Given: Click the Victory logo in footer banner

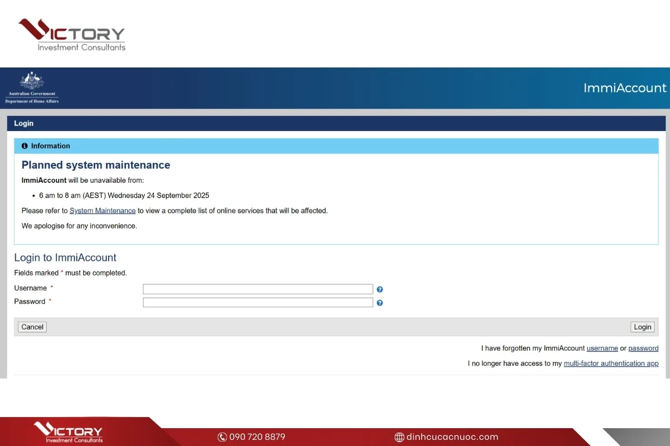Looking at the screenshot, I should coord(68,433).
